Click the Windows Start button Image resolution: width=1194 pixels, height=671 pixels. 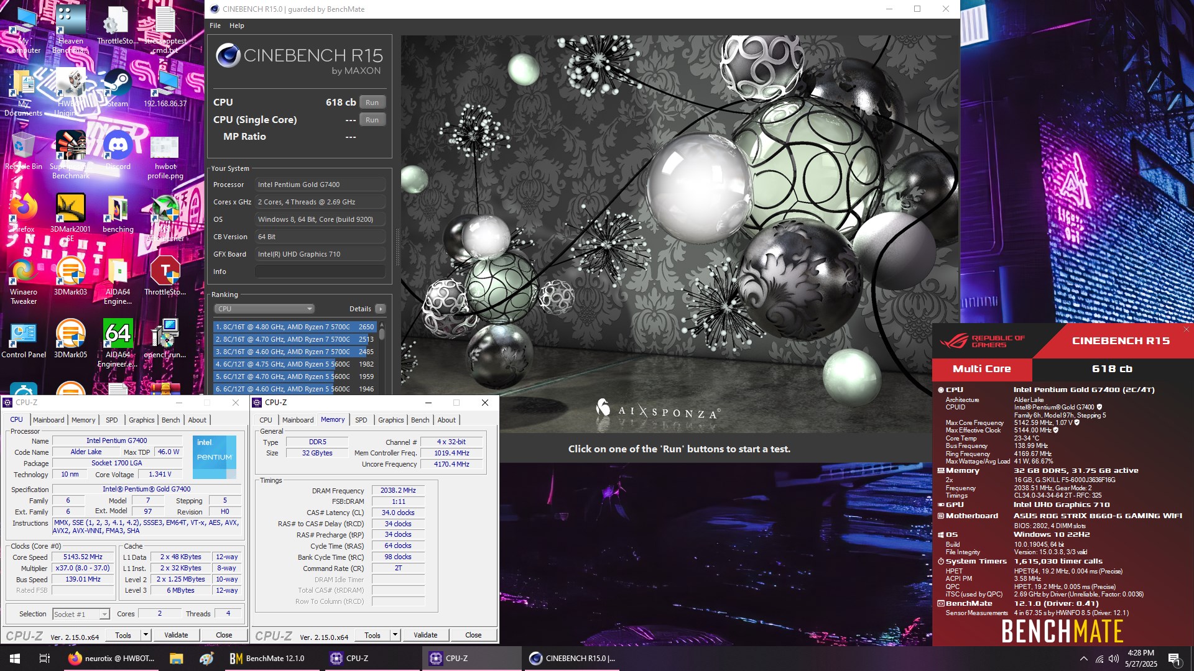[15, 658]
